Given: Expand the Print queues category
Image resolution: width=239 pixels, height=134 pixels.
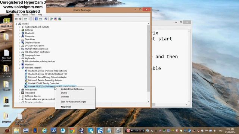Looking at the screenshot, I should tap(20, 90).
